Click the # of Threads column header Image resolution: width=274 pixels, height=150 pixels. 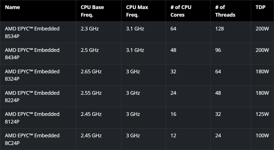pyautogui.click(x=225, y=11)
